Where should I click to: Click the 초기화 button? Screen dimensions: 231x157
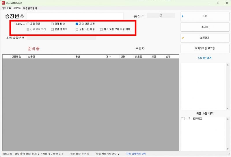[205, 27]
